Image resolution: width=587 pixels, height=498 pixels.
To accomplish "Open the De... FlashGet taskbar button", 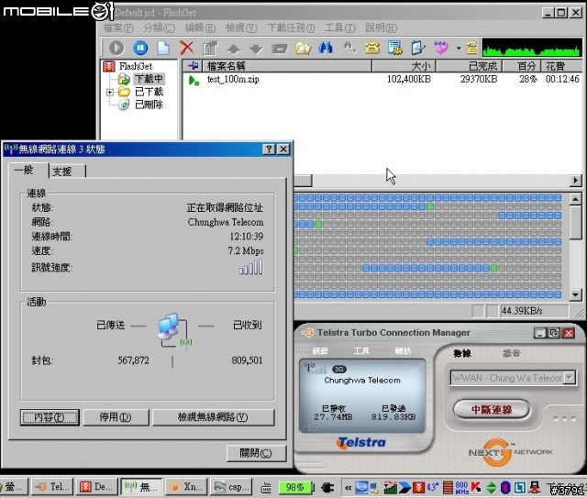I will coord(97,487).
